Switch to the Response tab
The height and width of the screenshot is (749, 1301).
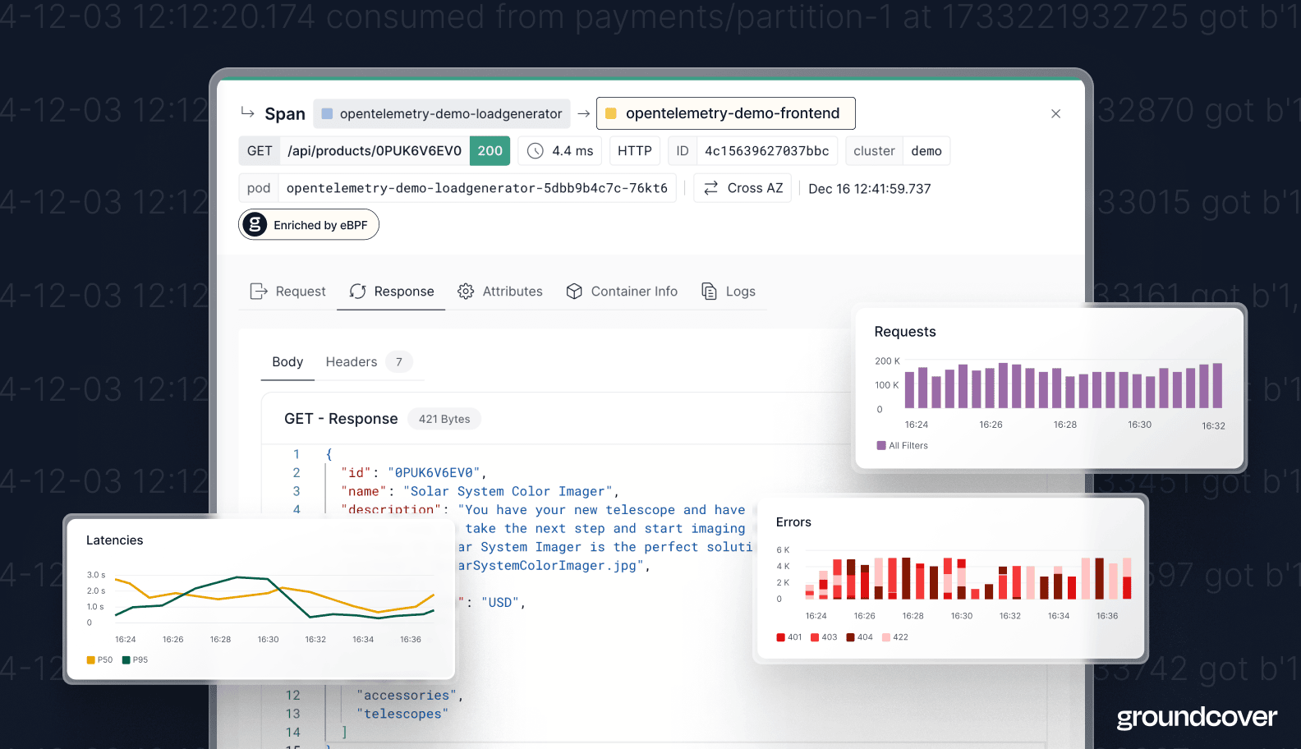391,292
